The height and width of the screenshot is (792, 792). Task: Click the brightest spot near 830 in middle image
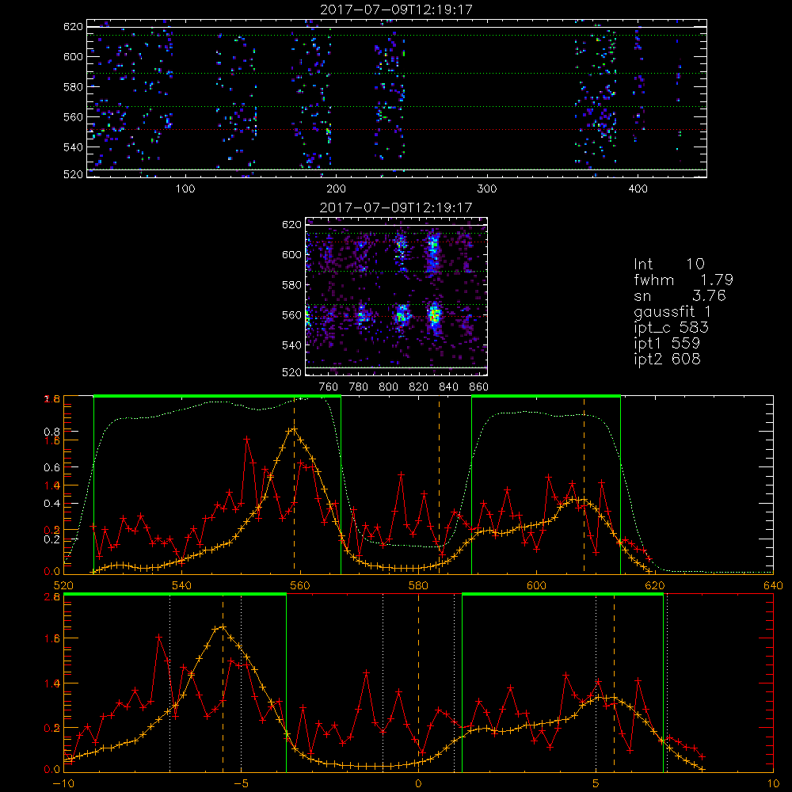point(434,316)
